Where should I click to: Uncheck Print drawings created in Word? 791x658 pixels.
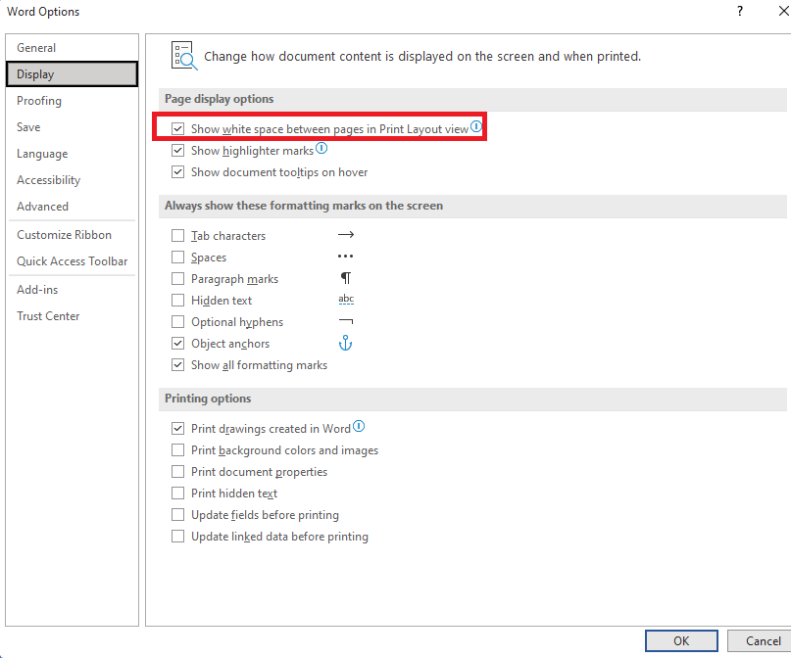point(177,429)
